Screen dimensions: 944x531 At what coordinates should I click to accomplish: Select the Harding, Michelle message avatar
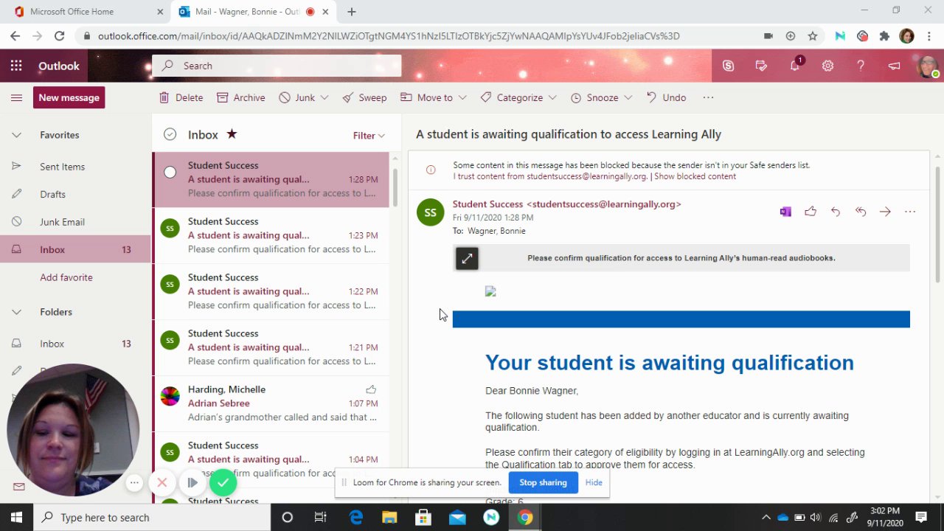point(170,396)
